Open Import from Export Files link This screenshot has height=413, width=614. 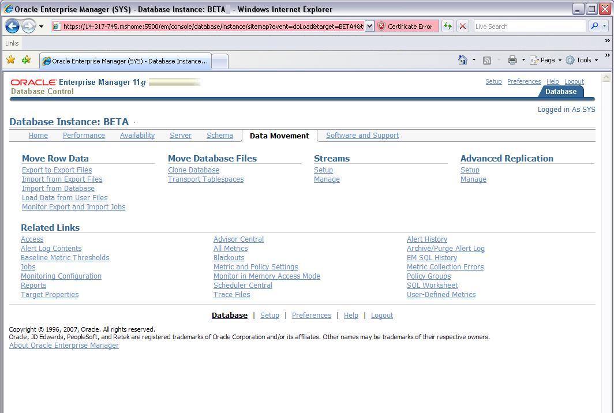tap(62, 179)
